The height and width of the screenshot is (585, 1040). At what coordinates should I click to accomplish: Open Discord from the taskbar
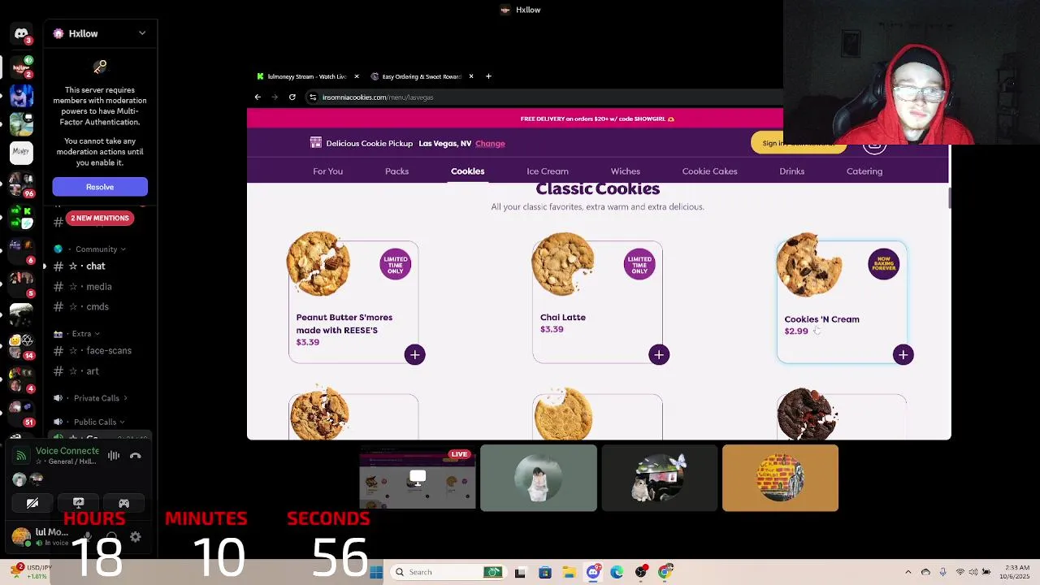[x=593, y=572]
